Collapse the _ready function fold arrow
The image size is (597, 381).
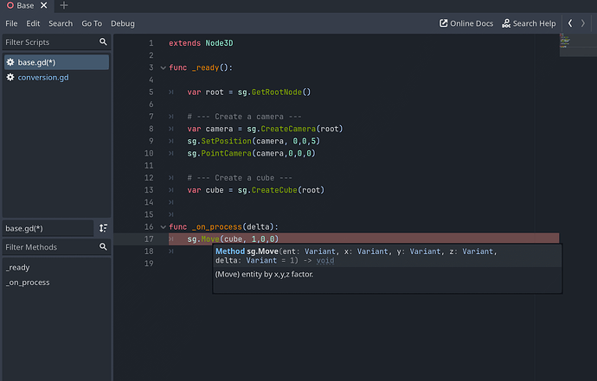coord(163,67)
